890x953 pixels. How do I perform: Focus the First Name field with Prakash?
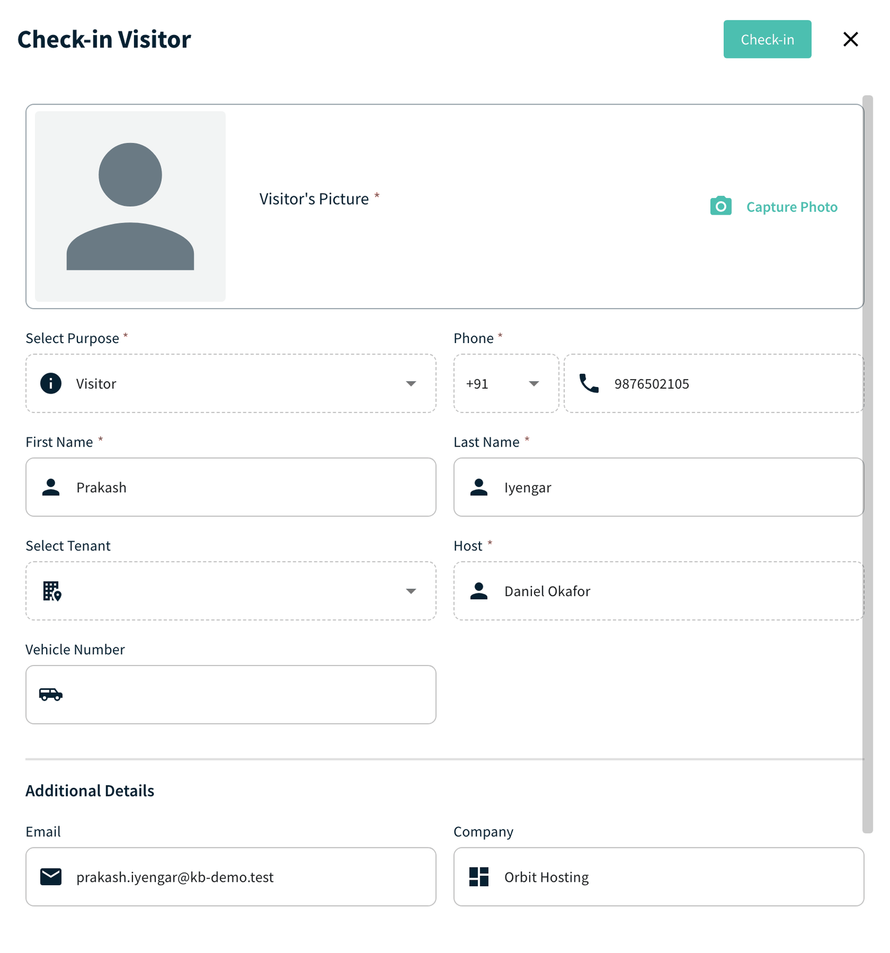[x=231, y=487]
